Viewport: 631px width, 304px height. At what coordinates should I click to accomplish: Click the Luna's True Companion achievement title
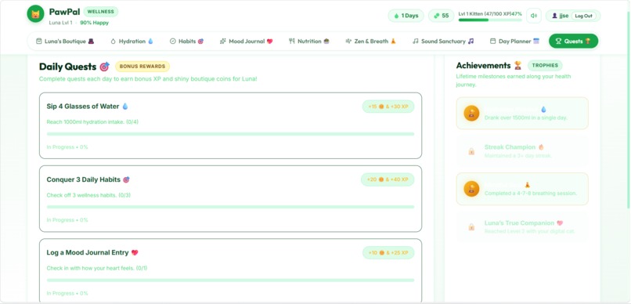[519, 223]
